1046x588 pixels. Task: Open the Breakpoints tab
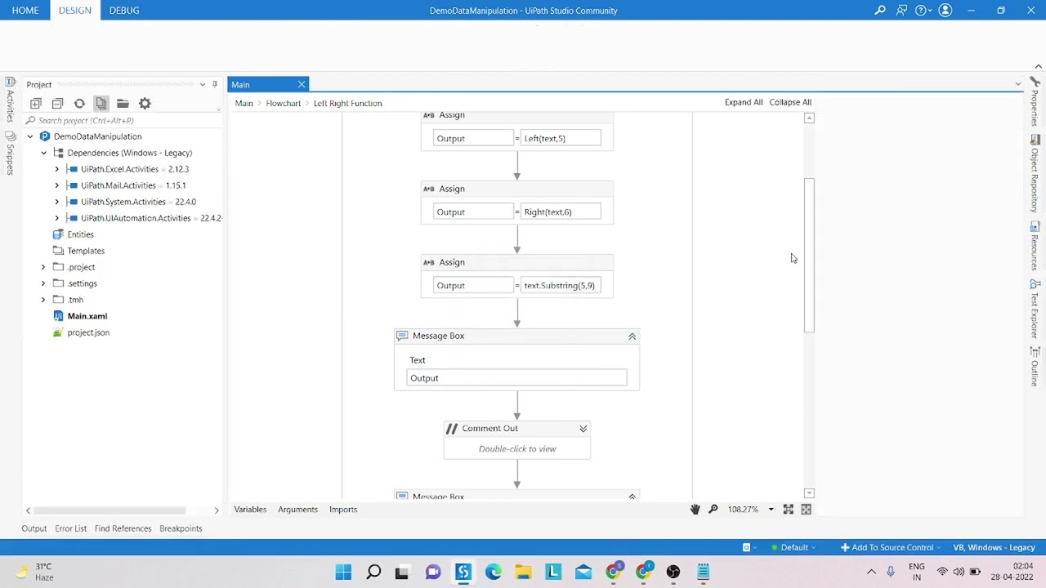coord(181,528)
